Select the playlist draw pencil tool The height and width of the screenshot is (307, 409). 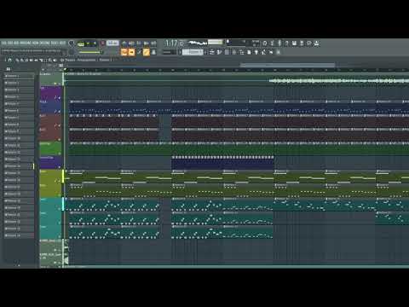point(17,60)
